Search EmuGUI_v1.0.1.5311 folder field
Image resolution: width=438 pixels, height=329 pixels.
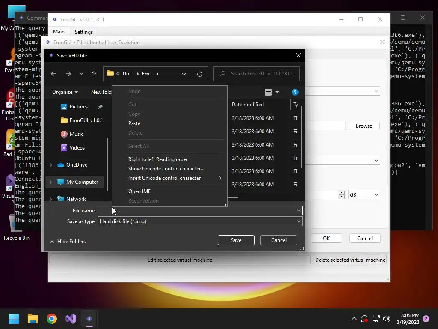pos(257,74)
